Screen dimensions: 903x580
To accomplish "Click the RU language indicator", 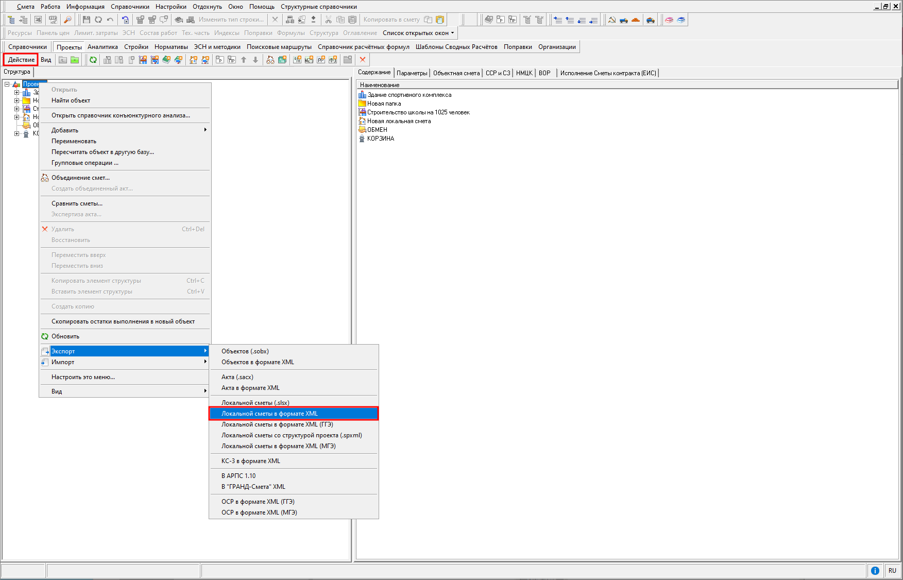I will click(x=892, y=570).
